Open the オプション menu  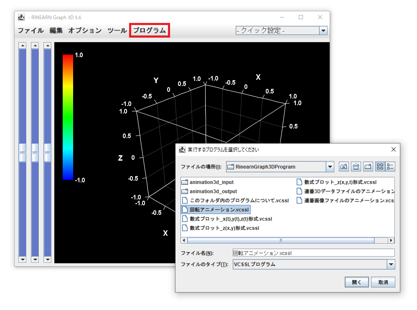click(85, 30)
